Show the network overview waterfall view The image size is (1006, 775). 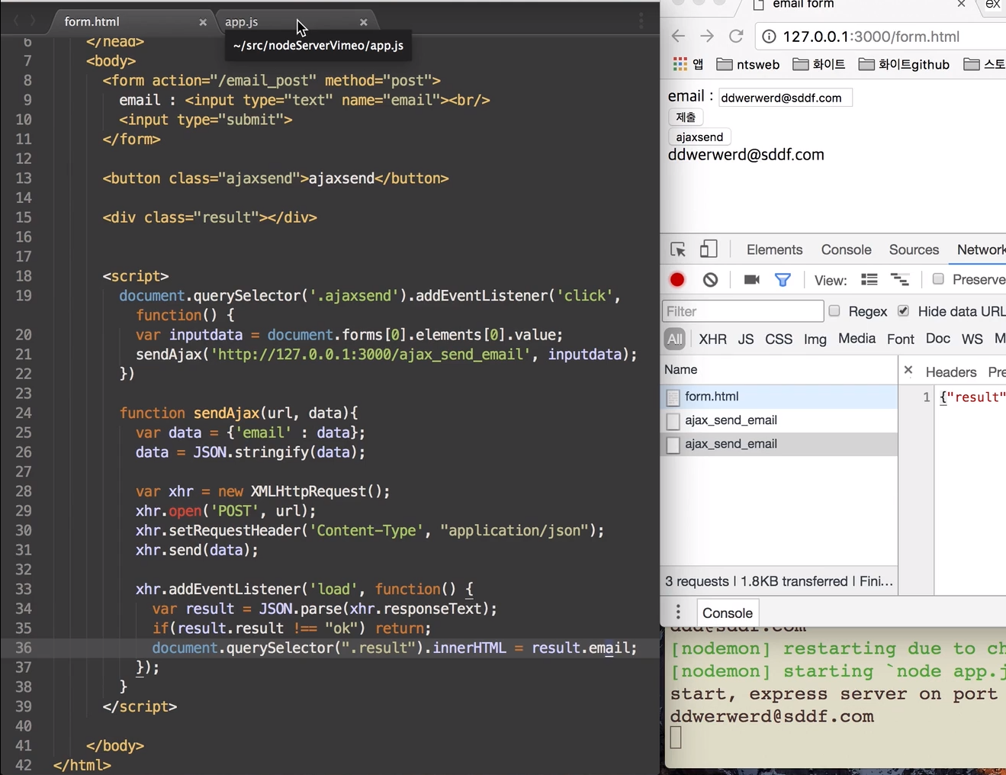click(x=900, y=280)
